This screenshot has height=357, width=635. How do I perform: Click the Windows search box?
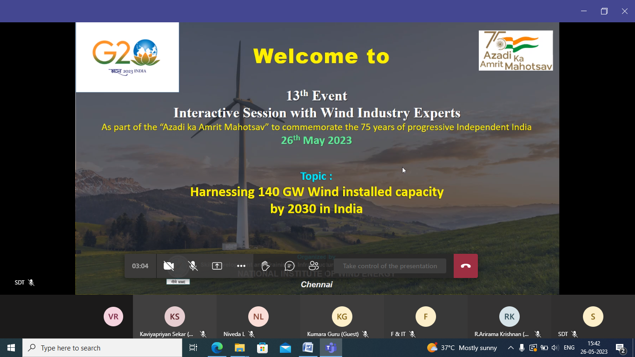[x=102, y=348]
